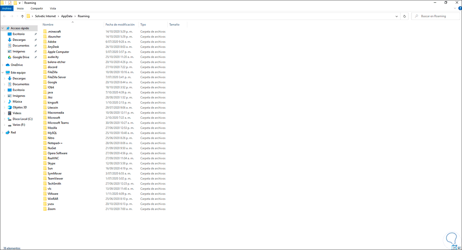
Task: Click the WinRAR folder icon
Action: pos(45,199)
